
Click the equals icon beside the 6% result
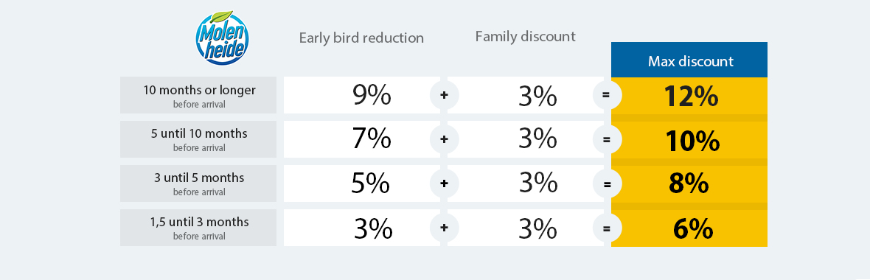point(607,228)
